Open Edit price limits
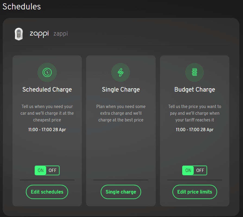Image resolution: width=243 pixels, height=217 pixels. point(195,192)
